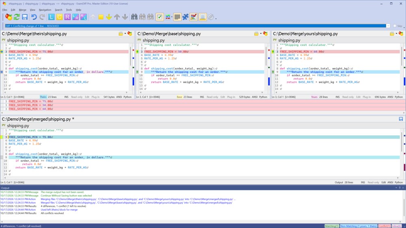Click the grayed Redo arrow icon
This screenshot has height=228, width=406.
(x=42, y=17)
